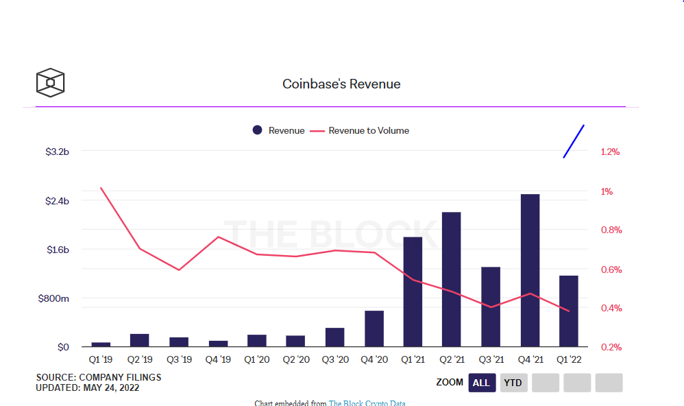Click the Q1 '20 revenue bar
The height and width of the screenshot is (406, 684).
[x=257, y=341]
